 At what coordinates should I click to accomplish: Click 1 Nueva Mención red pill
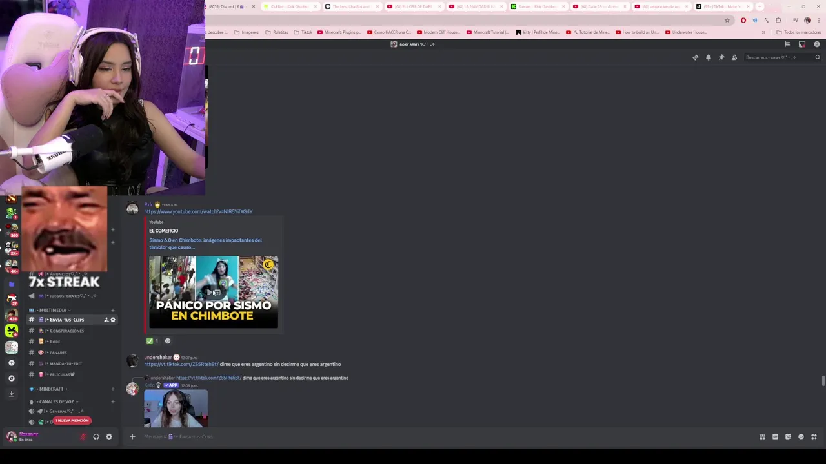(72, 421)
